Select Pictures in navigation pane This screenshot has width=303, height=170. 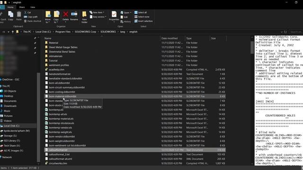(8, 116)
